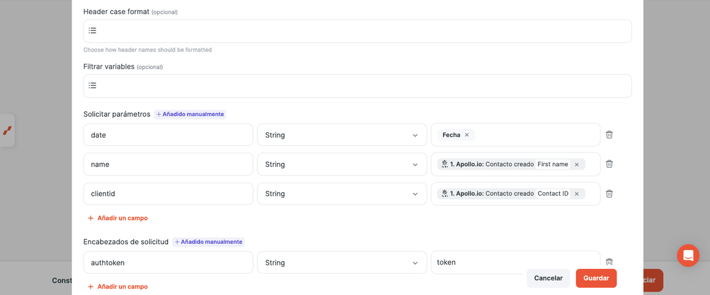Delete the clientid parameter row
This screenshot has height=295, width=710.
coord(609,193)
